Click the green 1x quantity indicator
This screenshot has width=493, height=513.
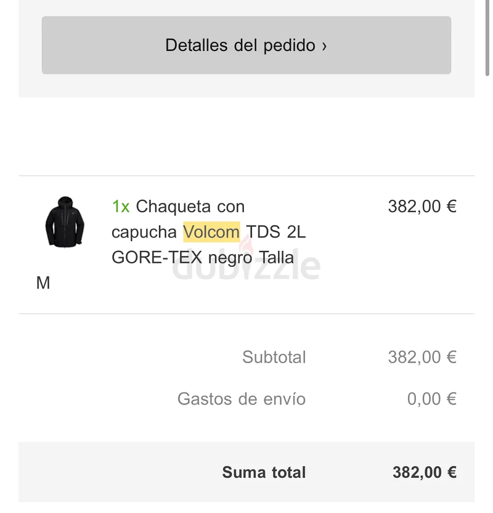coord(121,207)
